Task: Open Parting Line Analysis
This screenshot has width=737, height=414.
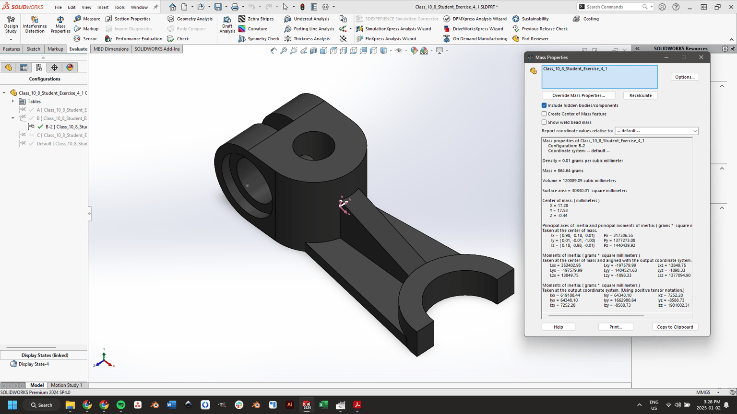Action: point(309,29)
